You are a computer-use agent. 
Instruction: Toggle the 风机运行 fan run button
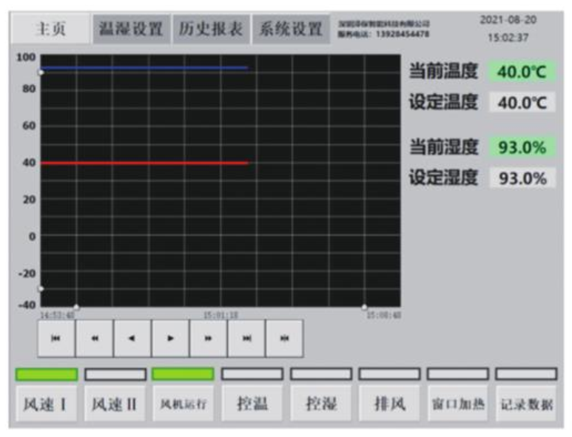pos(183,404)
